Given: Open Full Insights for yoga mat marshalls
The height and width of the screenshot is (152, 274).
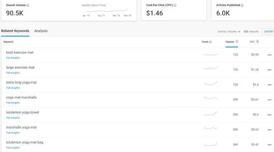Looking at the screenshot, I should tap(13, 103).
